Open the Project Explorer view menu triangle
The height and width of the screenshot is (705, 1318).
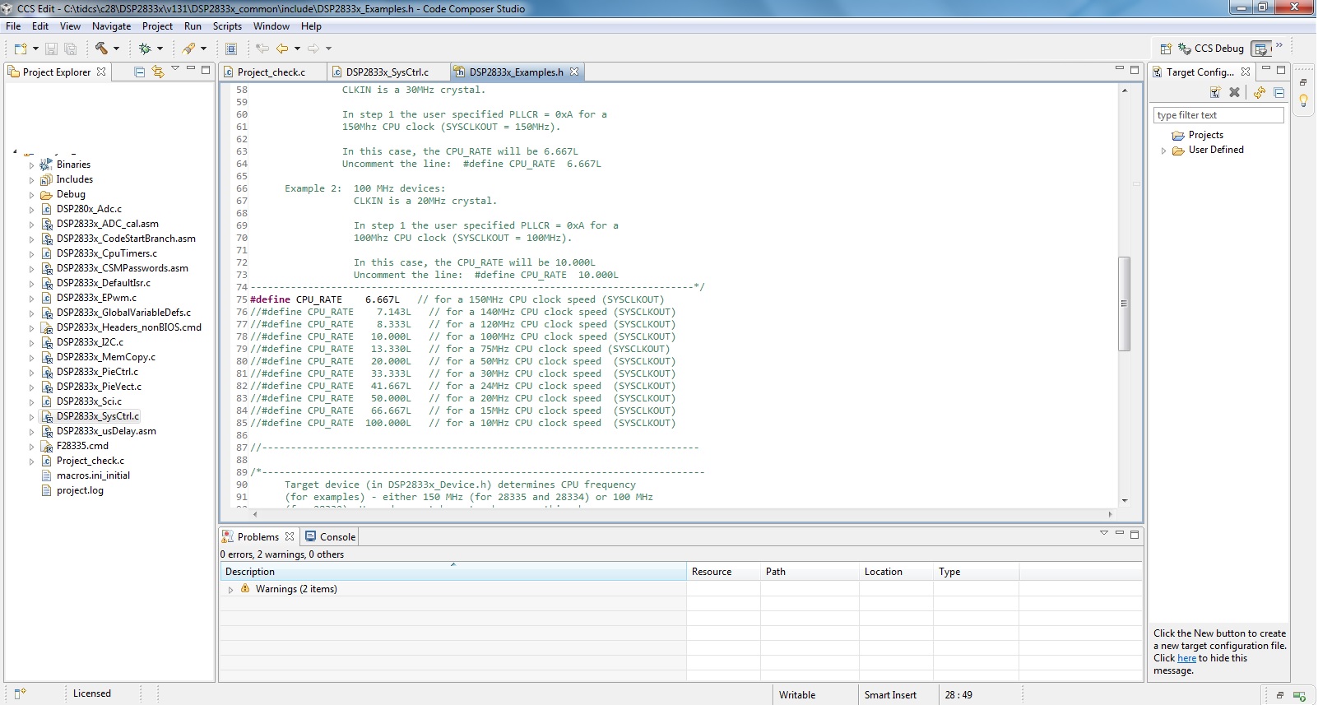[x=175, y=69]
